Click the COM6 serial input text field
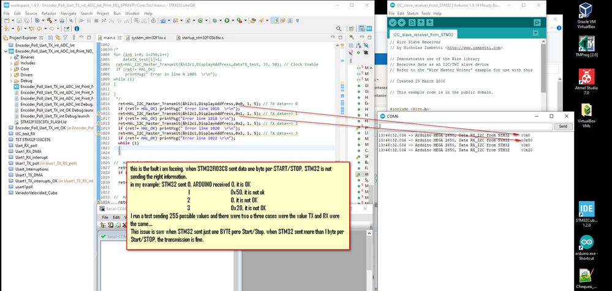This screenshot has height=291, width=612. pos(466,126)
